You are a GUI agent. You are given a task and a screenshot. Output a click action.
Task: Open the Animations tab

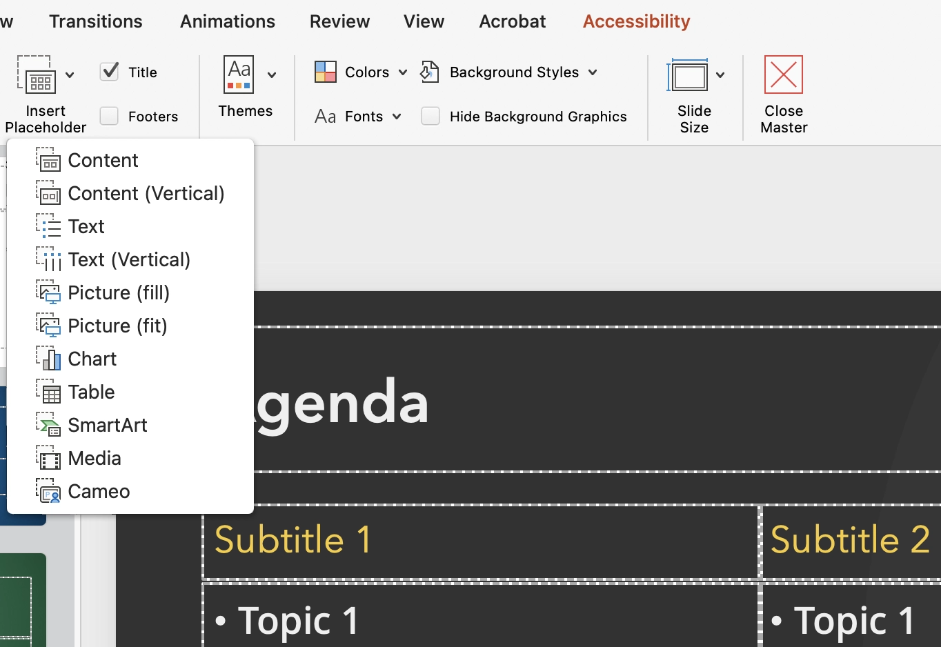(228, 21)
